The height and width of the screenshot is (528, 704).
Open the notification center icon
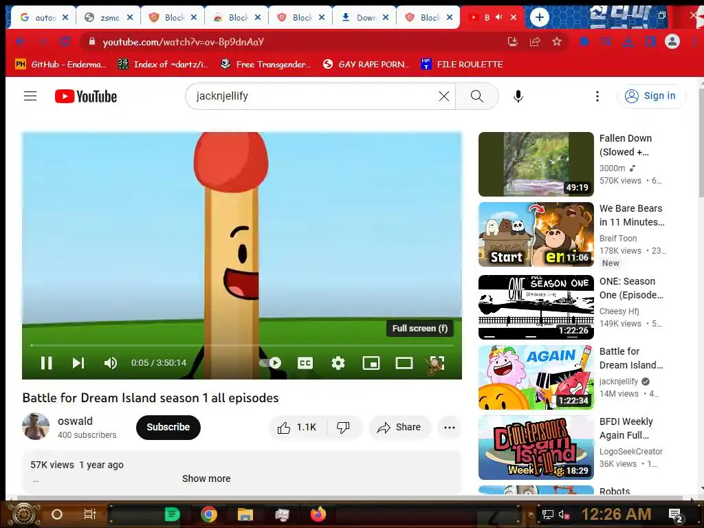click(x=676, y=515)
